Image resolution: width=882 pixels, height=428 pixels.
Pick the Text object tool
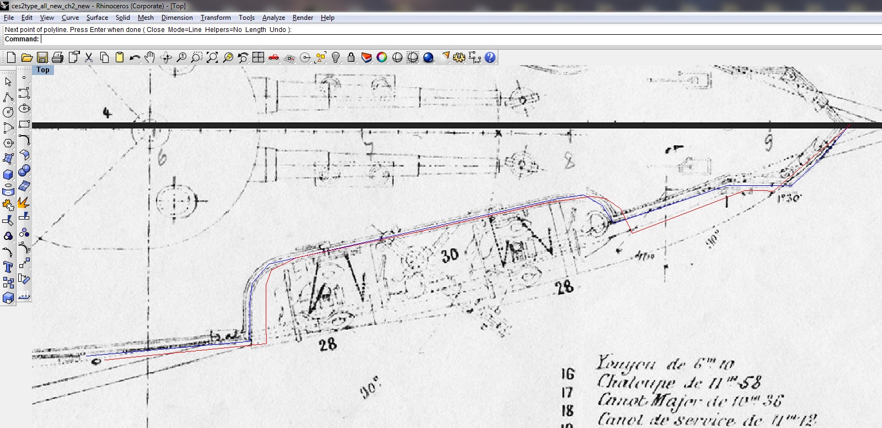click(x=8, y=268)
